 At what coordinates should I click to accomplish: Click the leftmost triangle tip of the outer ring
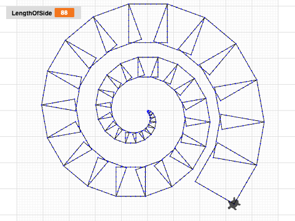point(42,105)
